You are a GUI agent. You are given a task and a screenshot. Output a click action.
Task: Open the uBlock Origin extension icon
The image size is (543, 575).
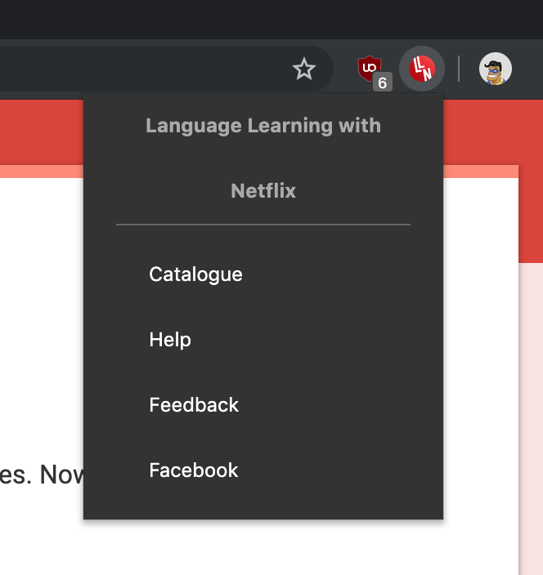(370, 69)
